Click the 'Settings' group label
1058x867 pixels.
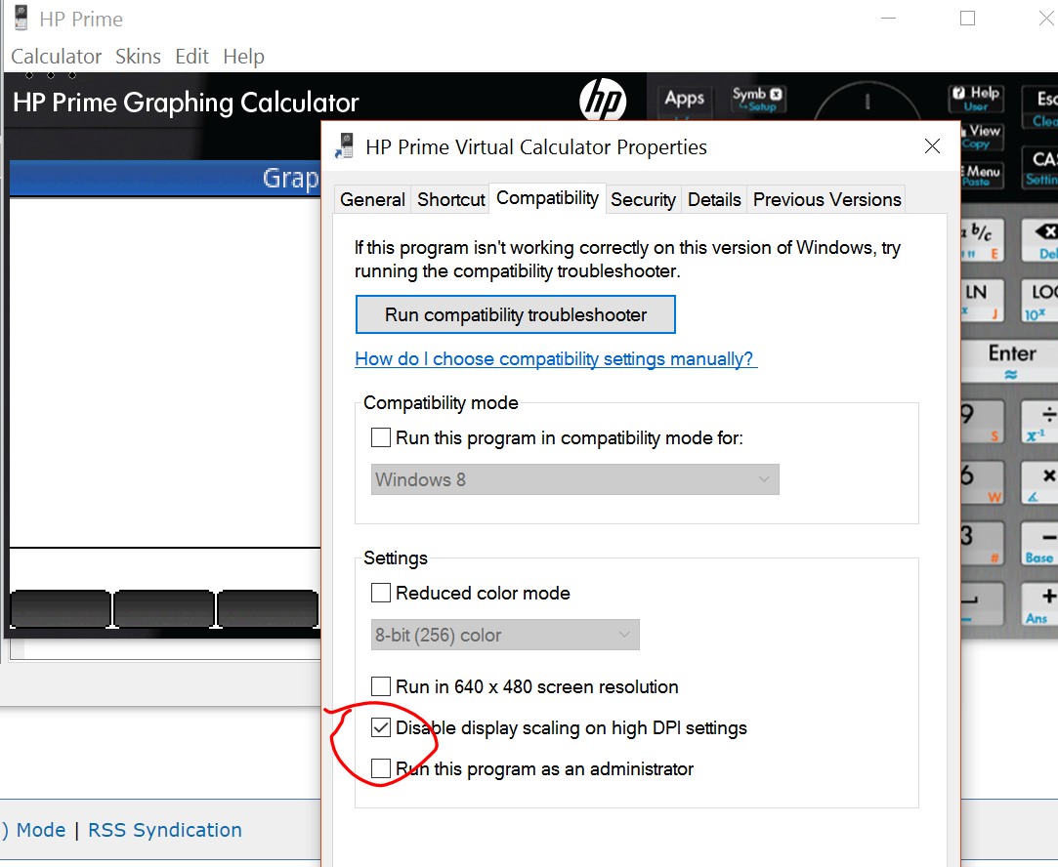pyautogui.click(x=396, y=557)
